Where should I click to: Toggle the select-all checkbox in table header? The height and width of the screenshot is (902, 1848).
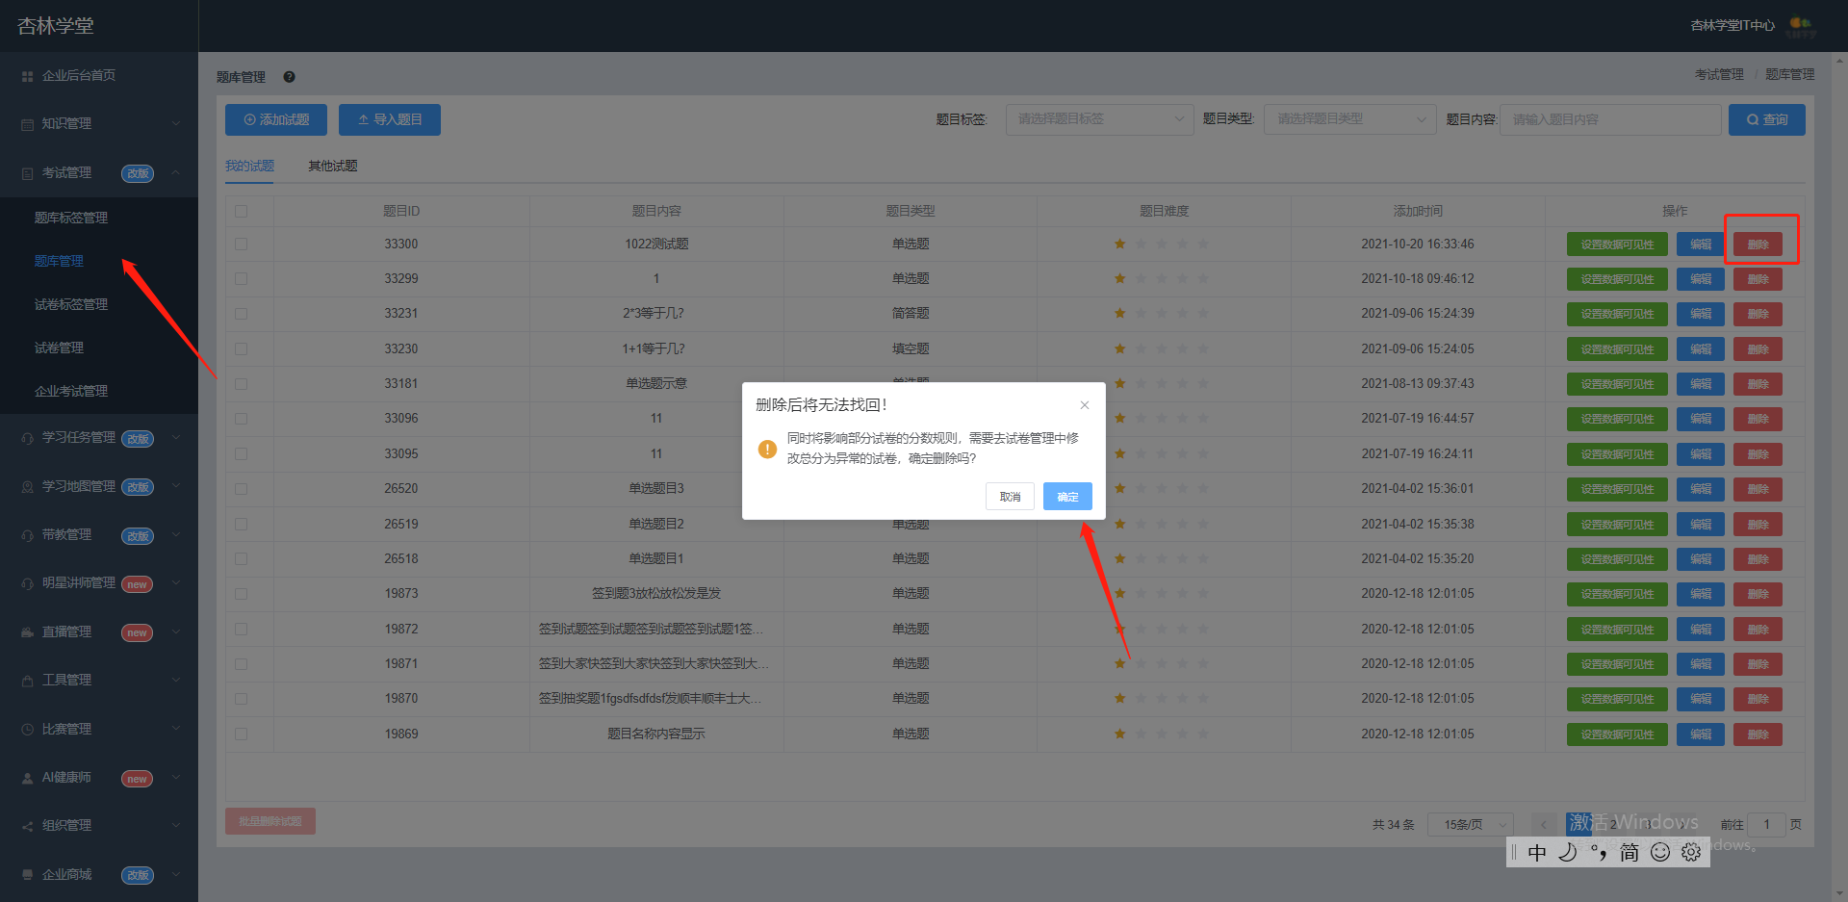(242, 212)
